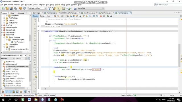Viewport: 182px width, 102px height.
Task: Collapse the SearchField project node
Action: [x=2, y=35]
